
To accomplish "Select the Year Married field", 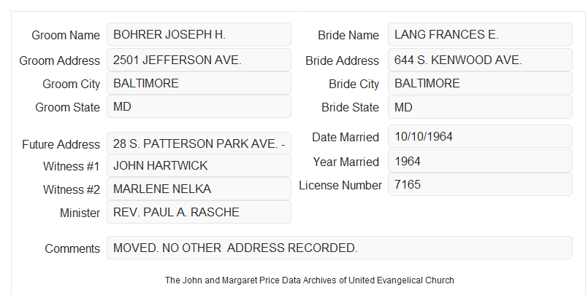I will pos(480,161).
